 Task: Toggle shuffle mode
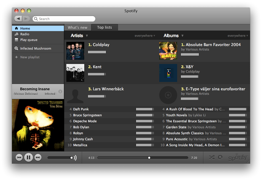(x=212, y=157)
